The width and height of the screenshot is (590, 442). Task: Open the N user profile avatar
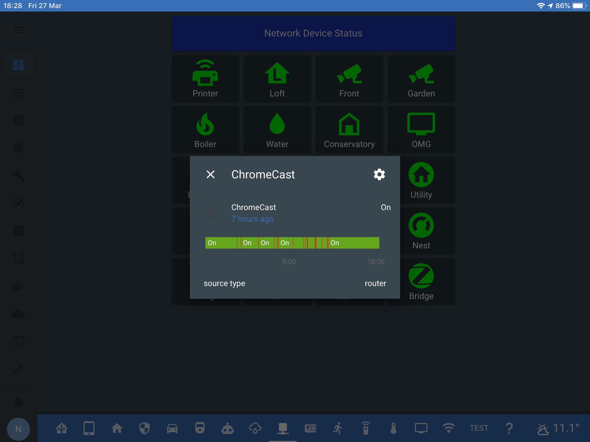[18, 429]
